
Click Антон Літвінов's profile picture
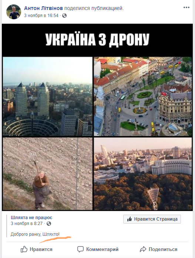click(x=14, y=12)
